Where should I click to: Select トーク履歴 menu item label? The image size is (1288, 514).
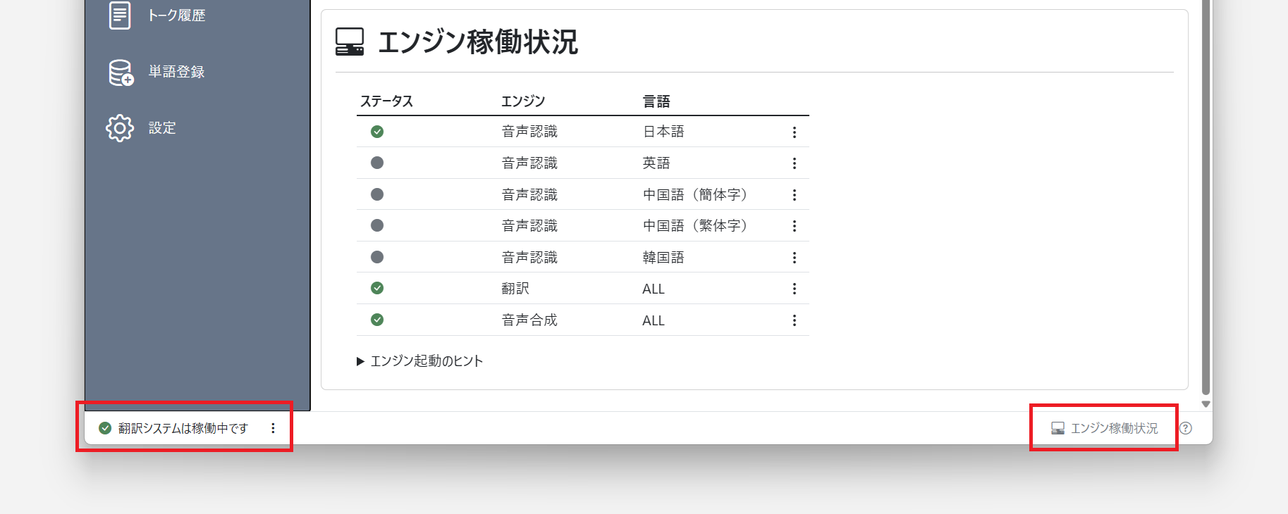[176, 15]
